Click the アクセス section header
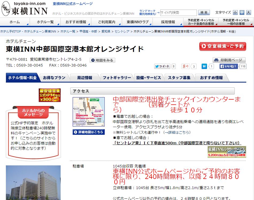The width and height of the screenshot is (254, 200). point(152,91)
